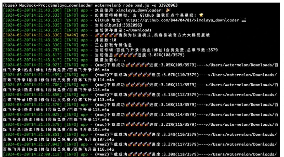Click progress '3.30%(118/3579)'

coord(181,154)
